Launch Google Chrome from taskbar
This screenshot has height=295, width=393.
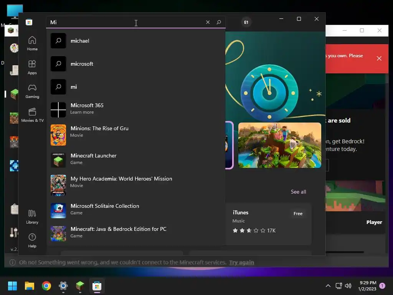click(x=46, y=286)
